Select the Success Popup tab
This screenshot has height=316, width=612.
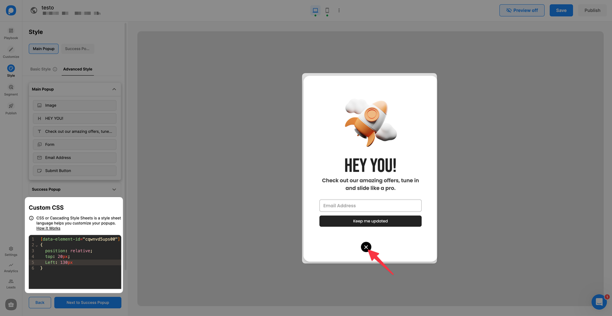pyautogui.click(x=77, y=48)
